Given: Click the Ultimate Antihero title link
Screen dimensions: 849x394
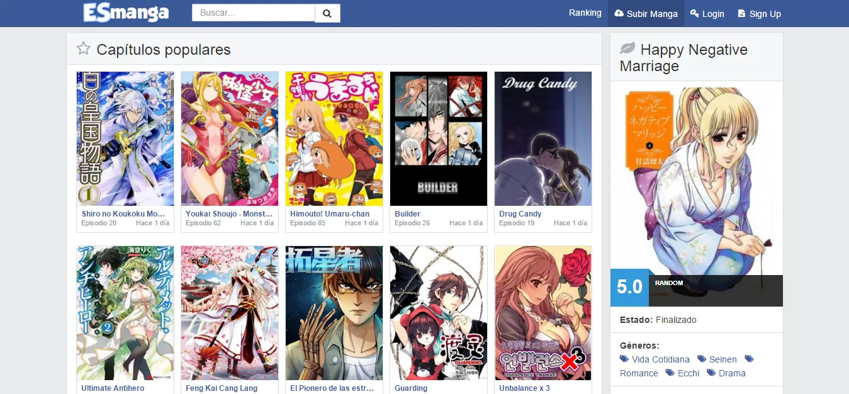Looking at the screenshot, I should tap(113, 388).
